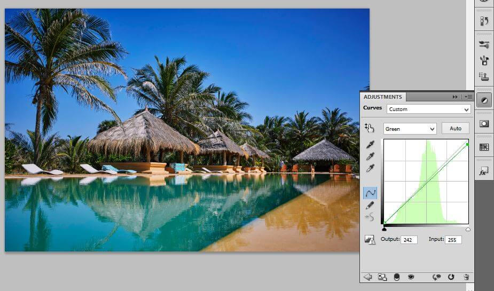Select the ADJUSTMENTS panel tab
494x291 pixels.
[x=383, y=97]
